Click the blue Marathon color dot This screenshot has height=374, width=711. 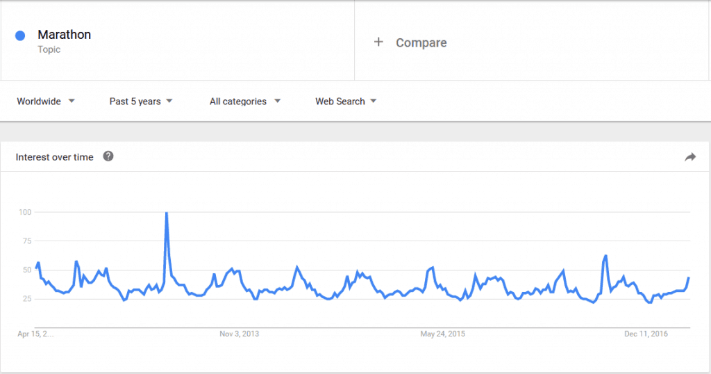click(x=20, y=35)
